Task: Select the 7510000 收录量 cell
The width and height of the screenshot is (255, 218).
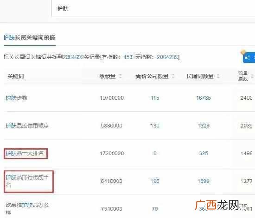Action: [x=111, y=209]
